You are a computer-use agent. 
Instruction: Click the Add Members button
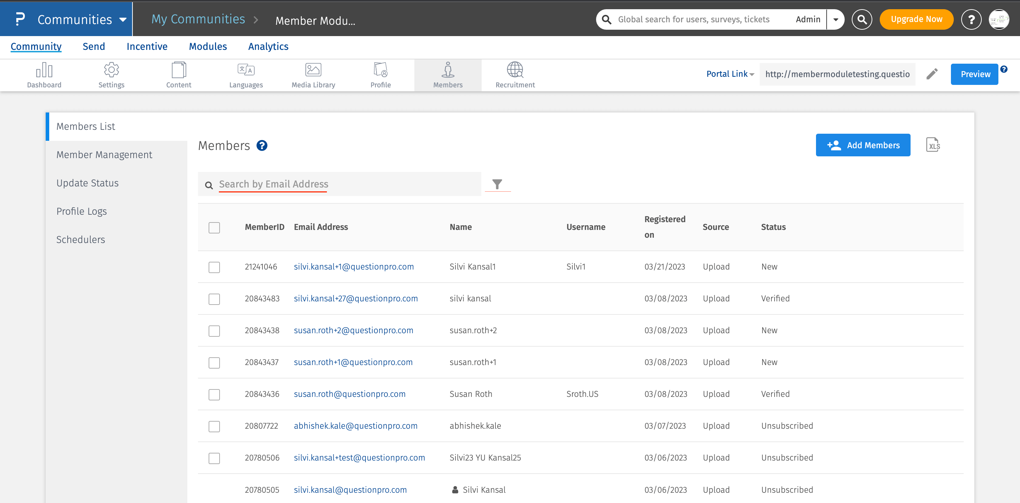[863, 145]
